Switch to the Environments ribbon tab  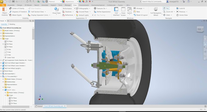point(84,5)
